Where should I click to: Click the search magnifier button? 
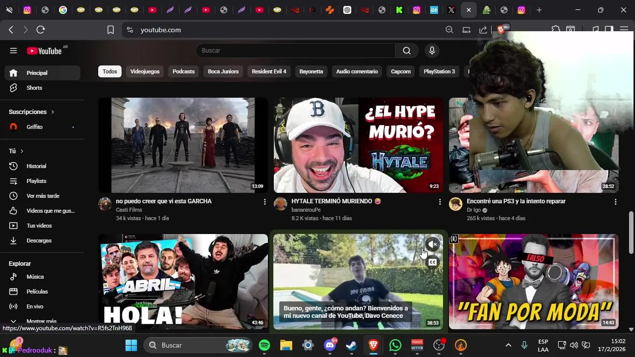pos(407,51)
